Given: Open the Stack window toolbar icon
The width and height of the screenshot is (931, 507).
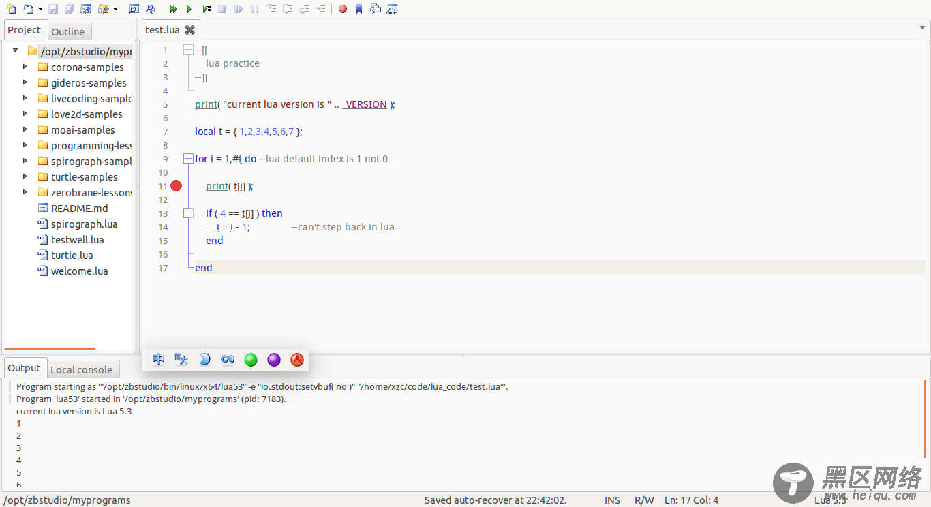Looking at the screenshot, I should (376, 9).
